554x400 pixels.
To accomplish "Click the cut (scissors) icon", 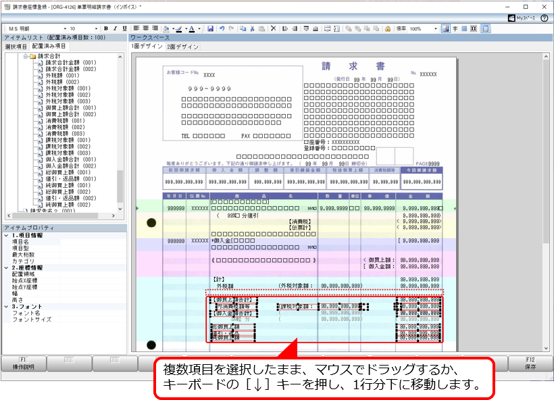I will [252, 28].
